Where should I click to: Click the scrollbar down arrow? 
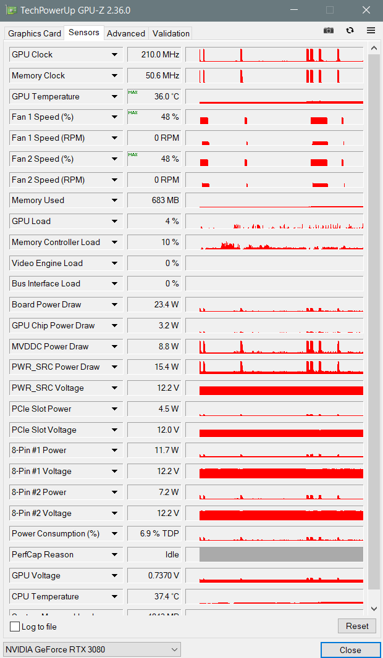(374, 609)
